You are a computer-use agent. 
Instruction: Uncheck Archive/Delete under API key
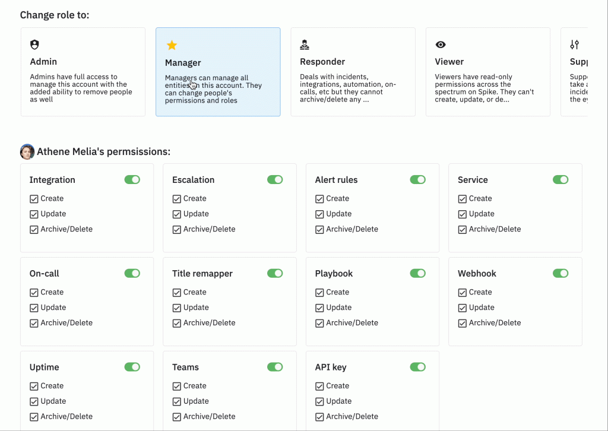[x=319, y=417]
